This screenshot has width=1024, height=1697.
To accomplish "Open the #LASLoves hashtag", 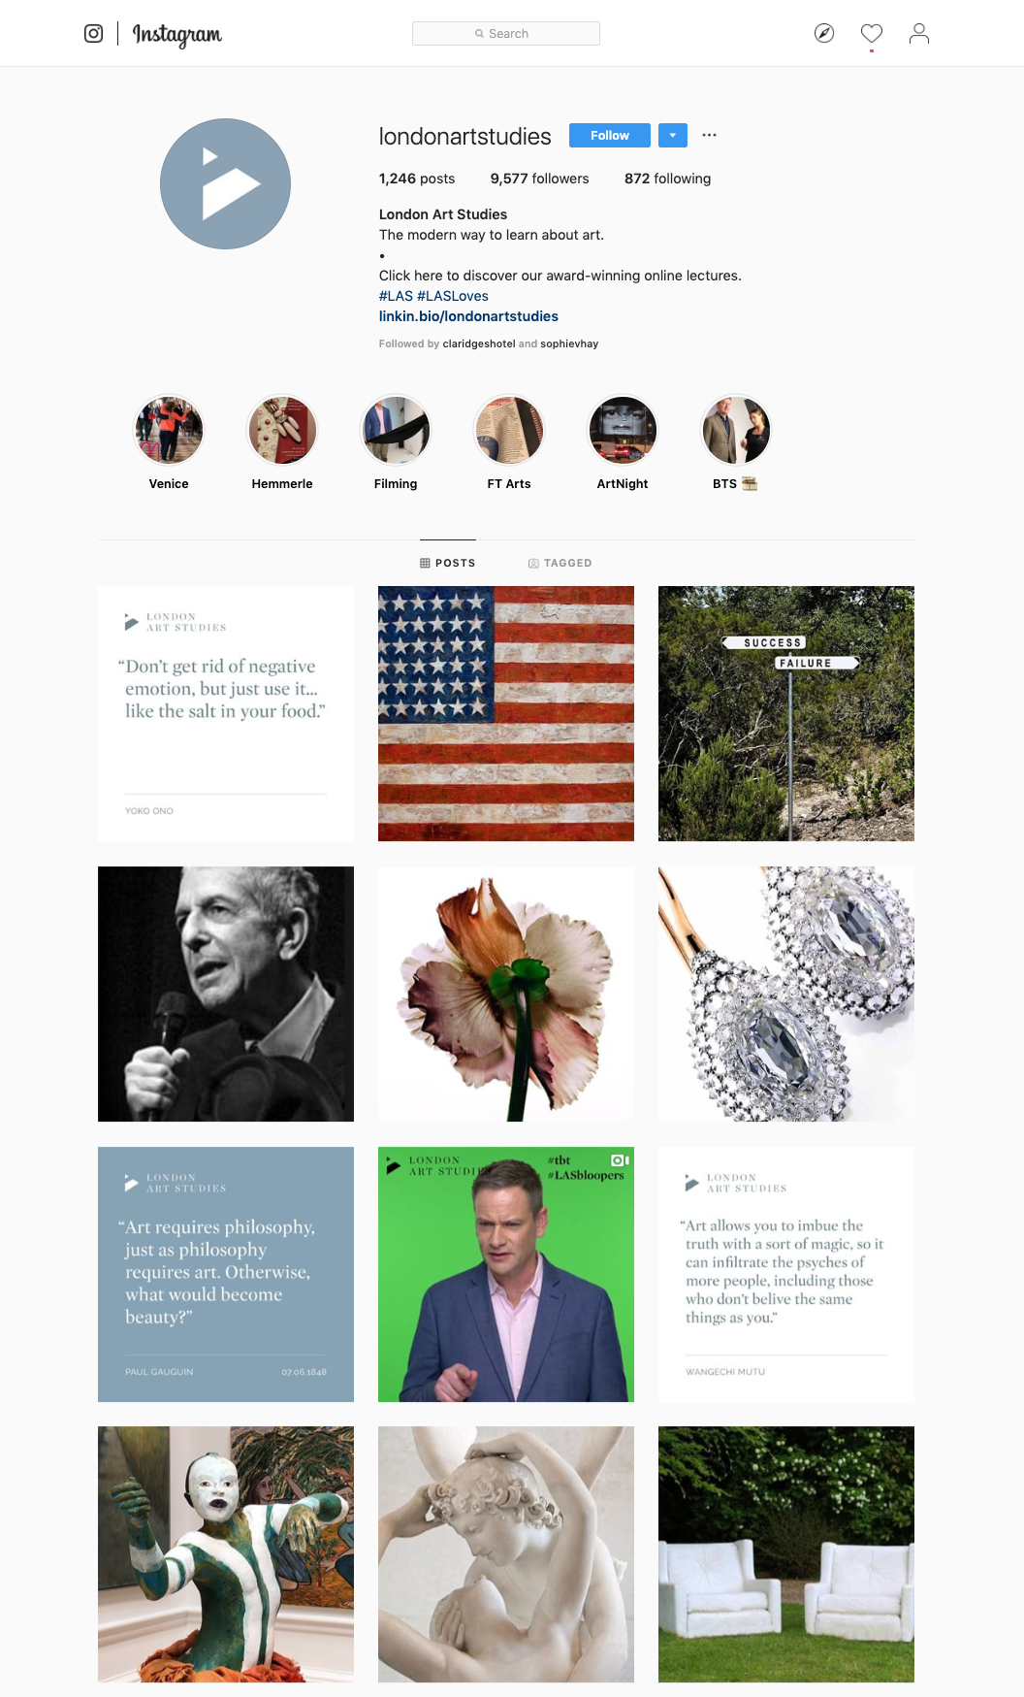I will pos(453,296).
